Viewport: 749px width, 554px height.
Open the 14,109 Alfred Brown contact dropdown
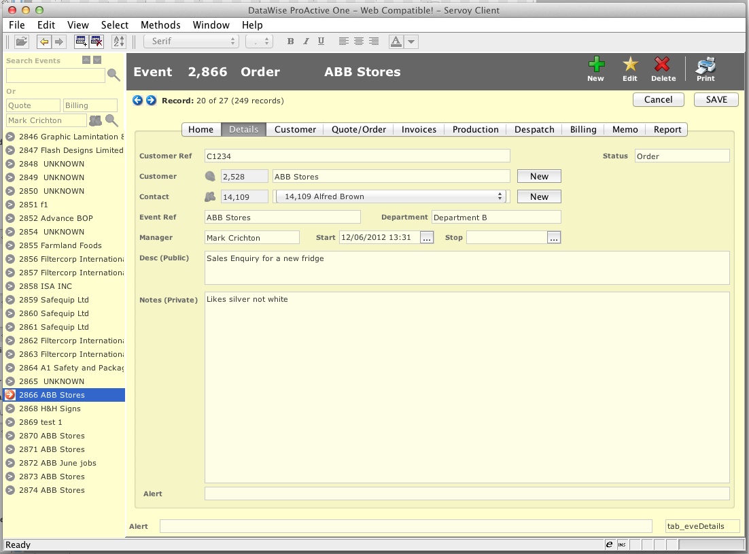tap(391, 196)
